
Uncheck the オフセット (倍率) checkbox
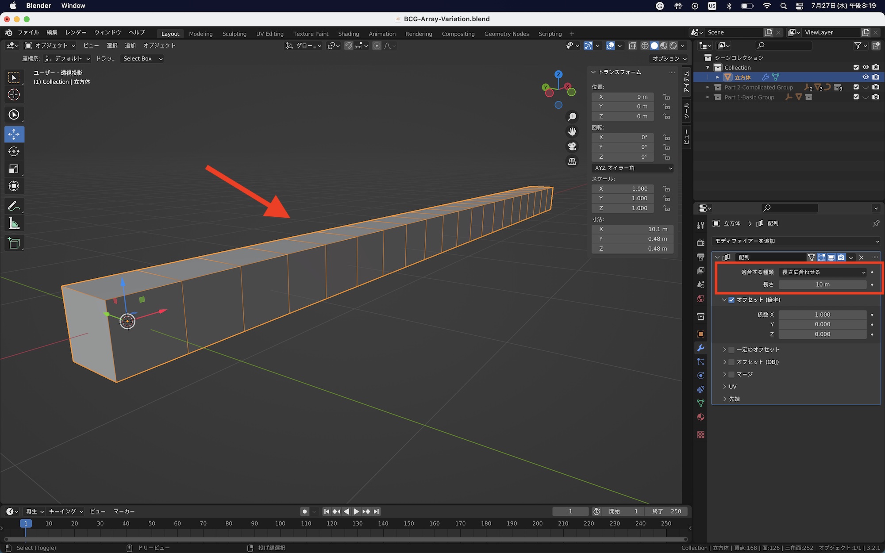click(x=731, y=300)
